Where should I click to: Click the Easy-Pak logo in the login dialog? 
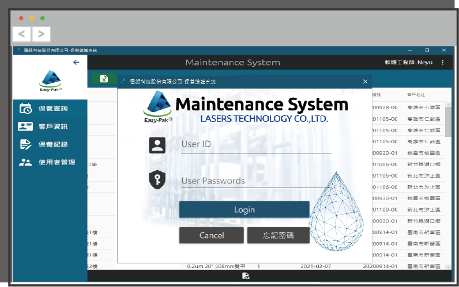[158, 106]
